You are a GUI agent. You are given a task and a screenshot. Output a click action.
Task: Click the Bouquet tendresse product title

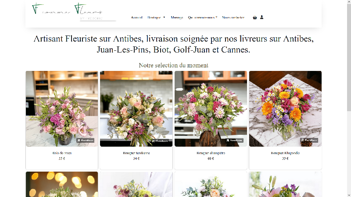point(136,153)
